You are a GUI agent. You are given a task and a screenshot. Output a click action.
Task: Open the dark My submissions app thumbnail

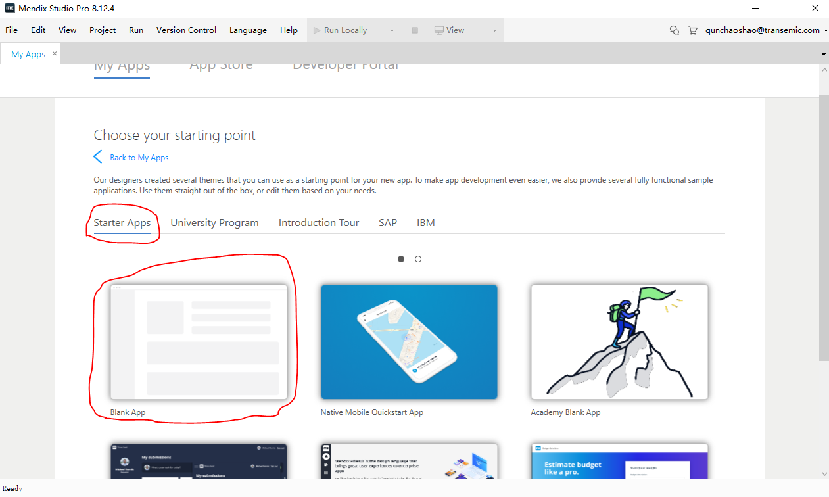pos(199,461)
